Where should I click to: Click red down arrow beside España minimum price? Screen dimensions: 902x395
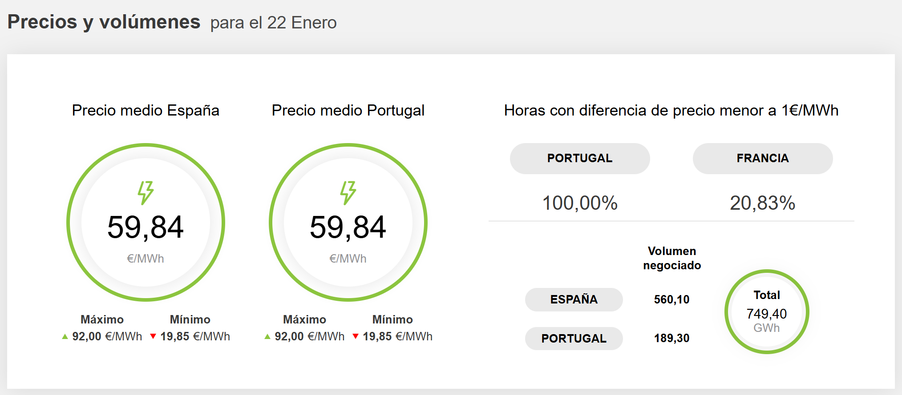153,336
